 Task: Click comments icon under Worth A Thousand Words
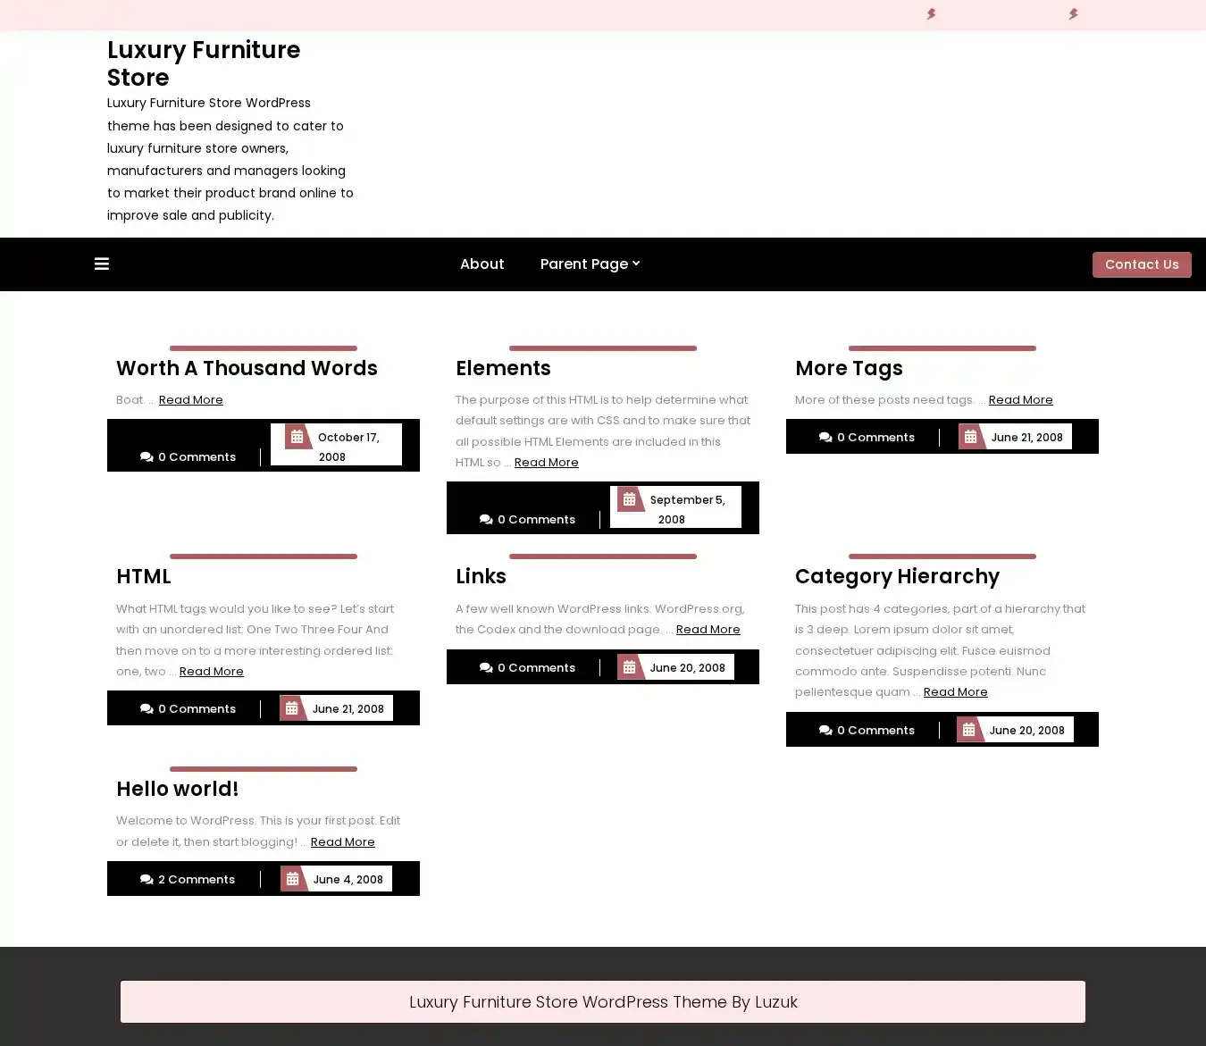(x=147, y=456)
